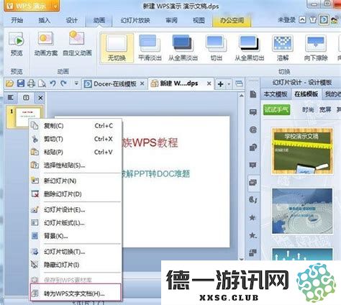Apply Fade From Black (从全黑淡出) transition

point(183,48)
